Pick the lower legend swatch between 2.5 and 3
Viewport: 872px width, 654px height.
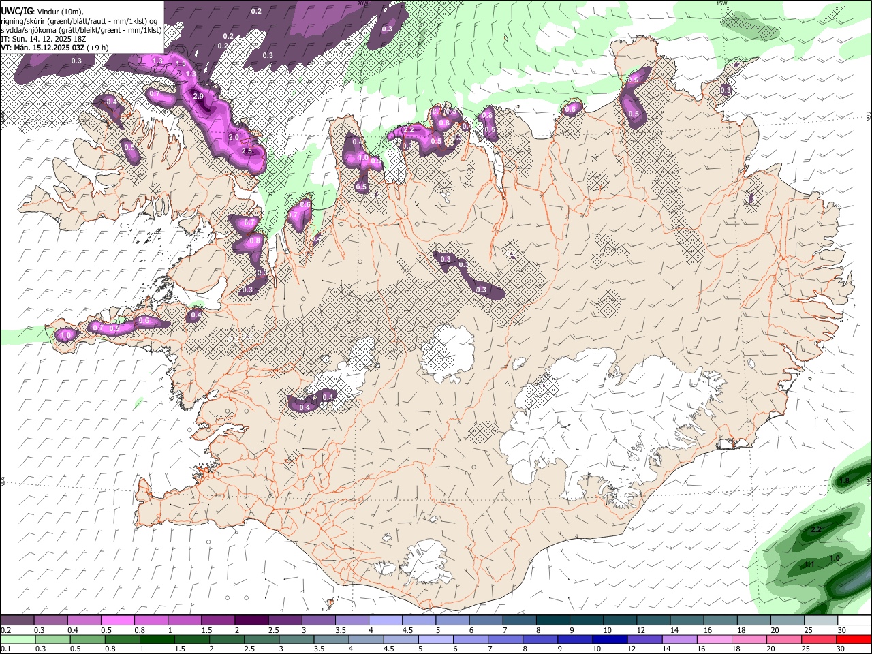(262, 639)
